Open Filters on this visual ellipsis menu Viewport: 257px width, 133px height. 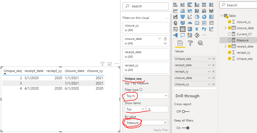point(167,18)
